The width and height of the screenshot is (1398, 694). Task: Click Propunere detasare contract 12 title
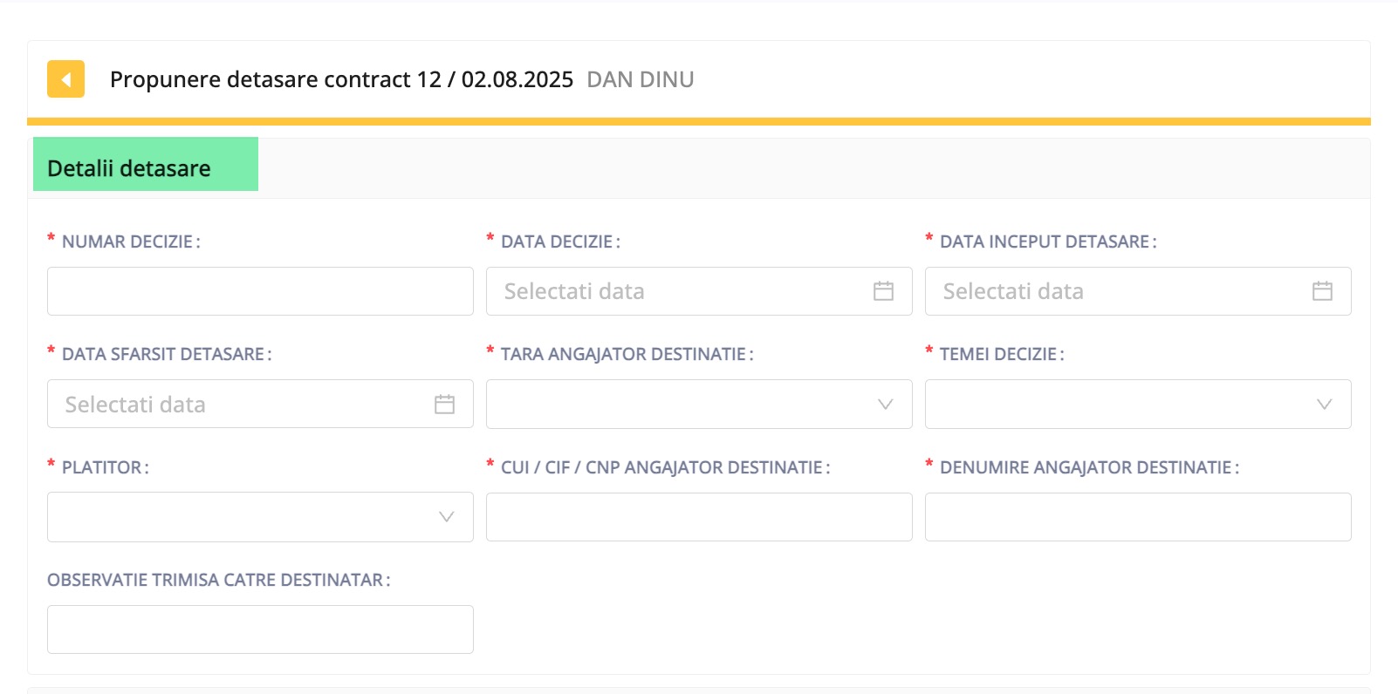pos(341,79)
